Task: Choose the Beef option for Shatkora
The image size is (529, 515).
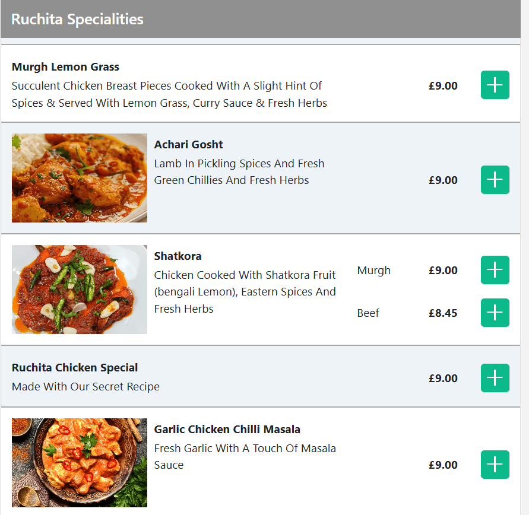Action: click(x=368, y=313)
